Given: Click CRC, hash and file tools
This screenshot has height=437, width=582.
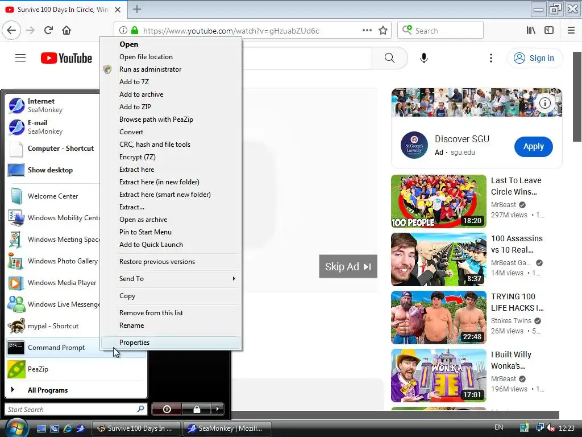Looking at the screenshot, I should tap(171, 145).
